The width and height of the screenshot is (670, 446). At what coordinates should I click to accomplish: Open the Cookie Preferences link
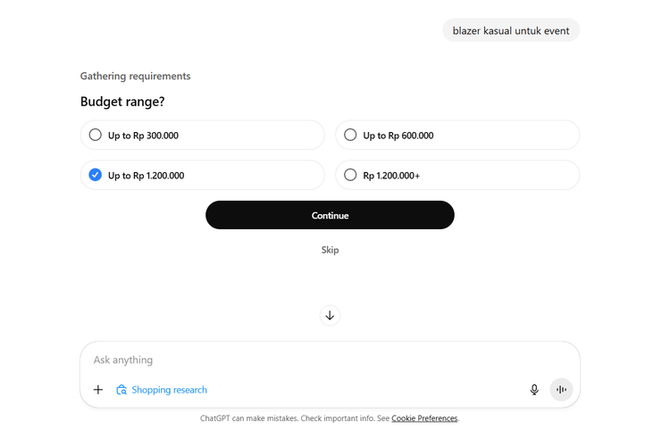424,418
